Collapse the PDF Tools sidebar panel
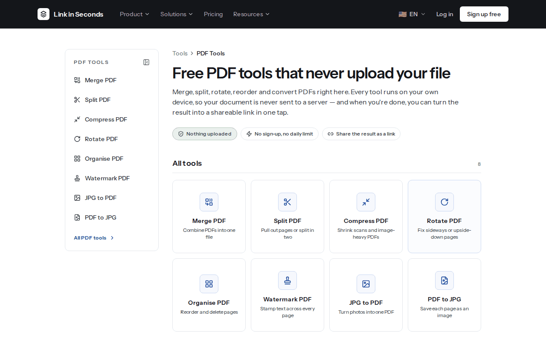 tap(146, 62)
